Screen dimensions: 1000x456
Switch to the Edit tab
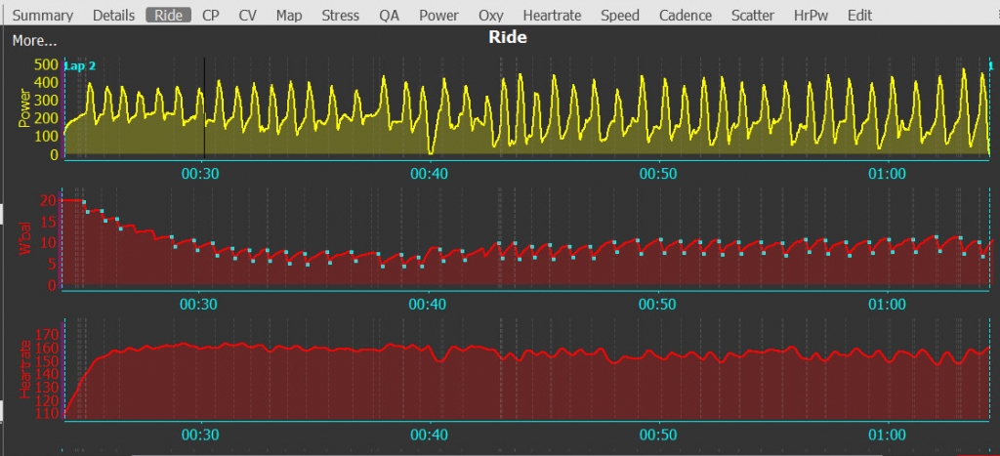(859, 16)
